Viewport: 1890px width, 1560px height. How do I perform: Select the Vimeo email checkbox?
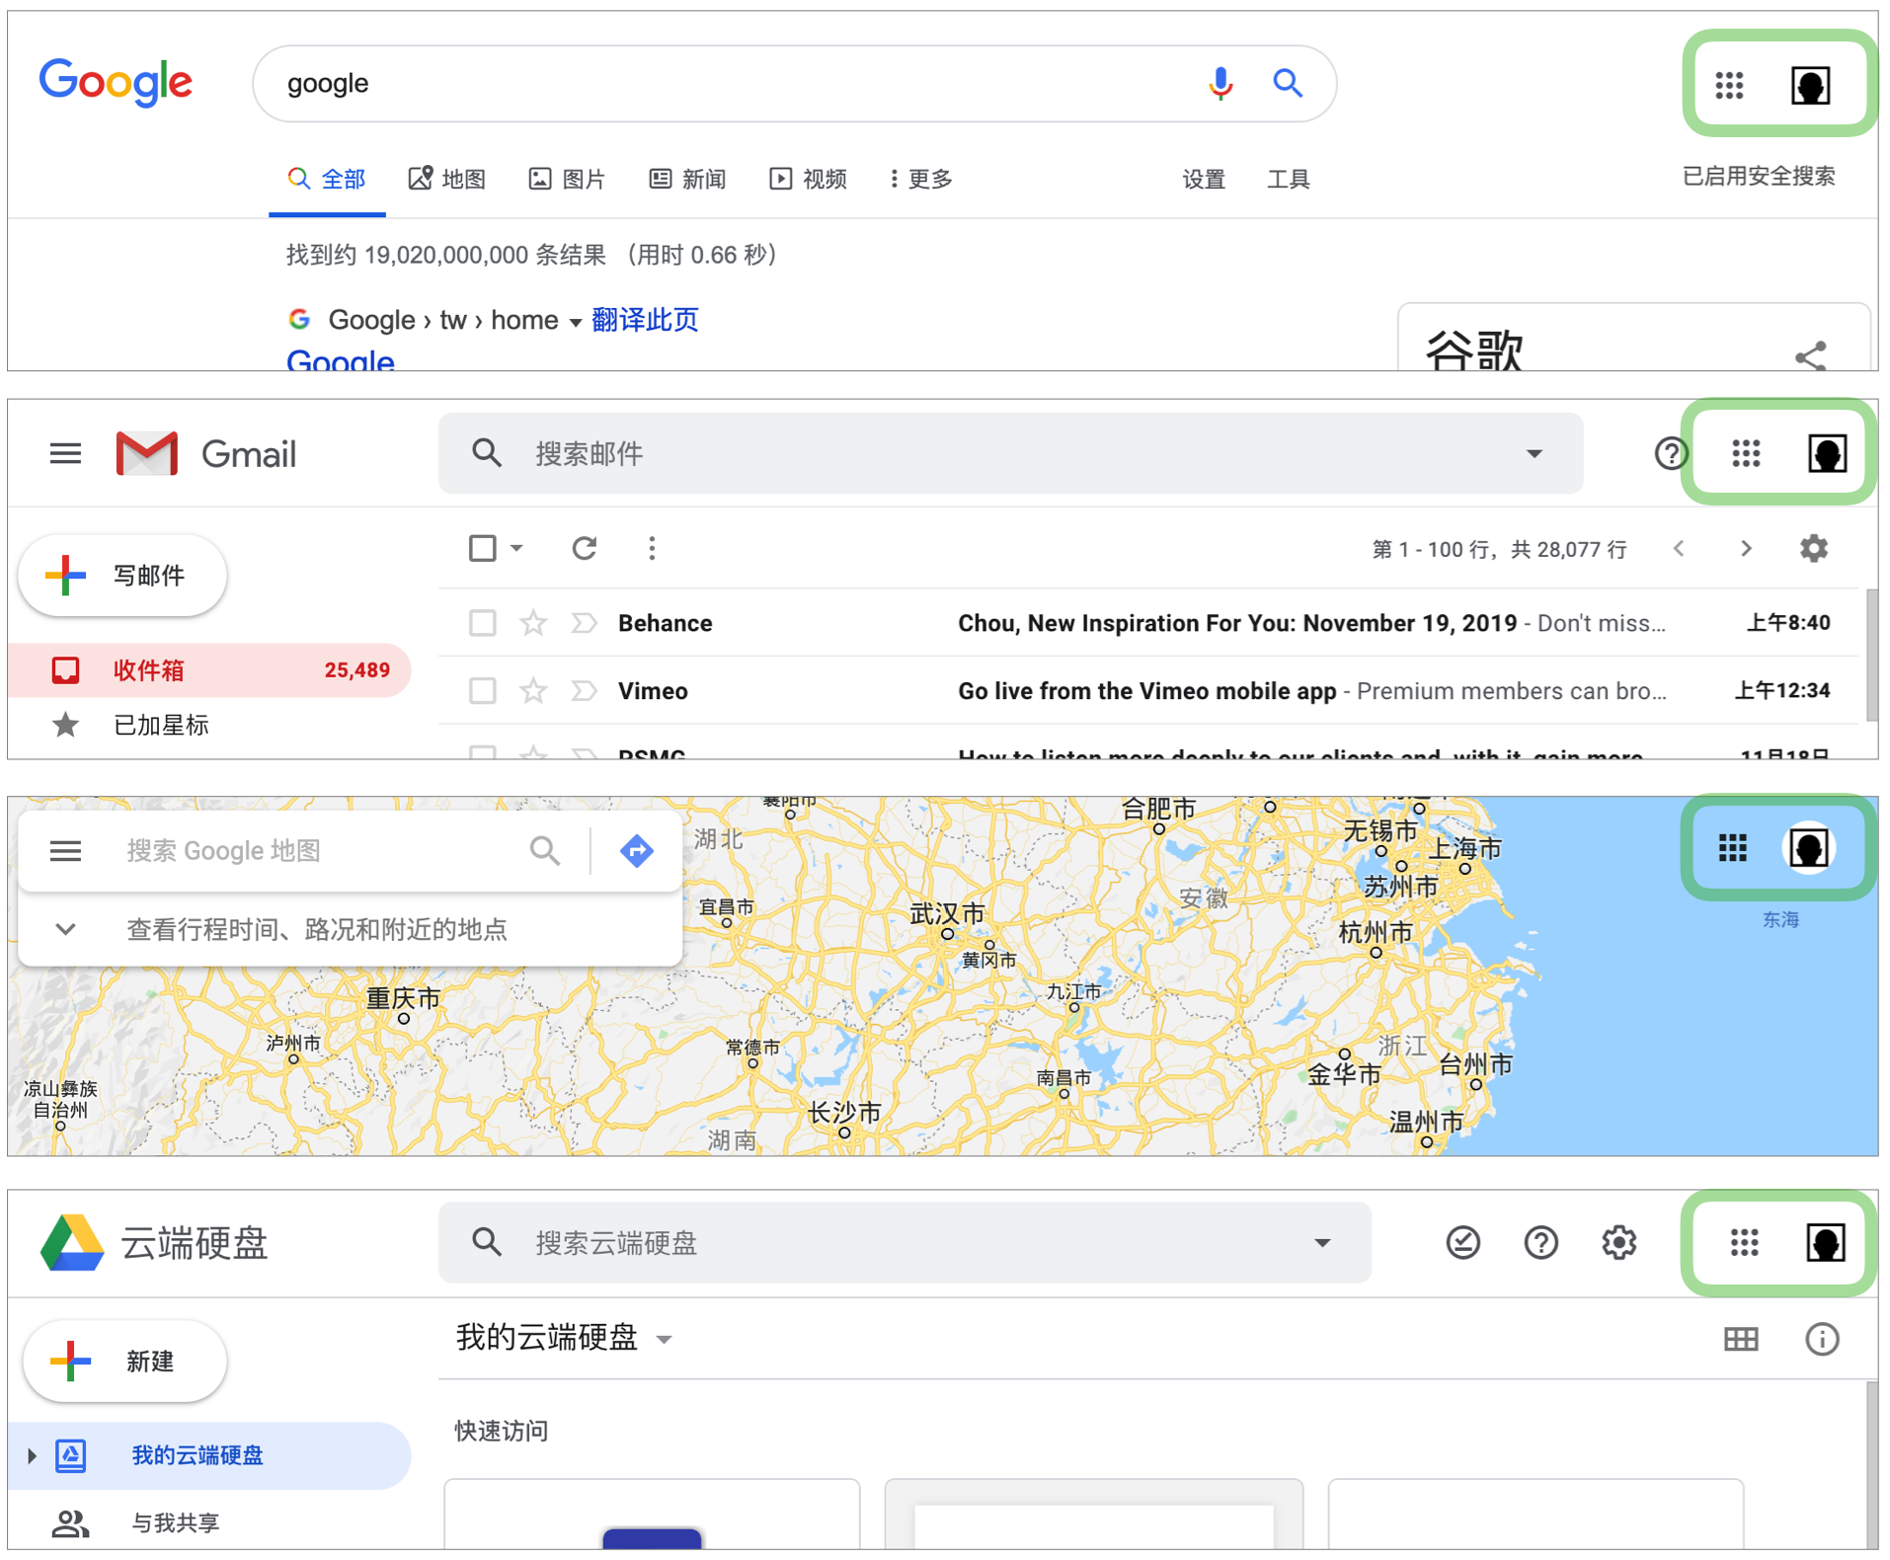pos(482,690)
